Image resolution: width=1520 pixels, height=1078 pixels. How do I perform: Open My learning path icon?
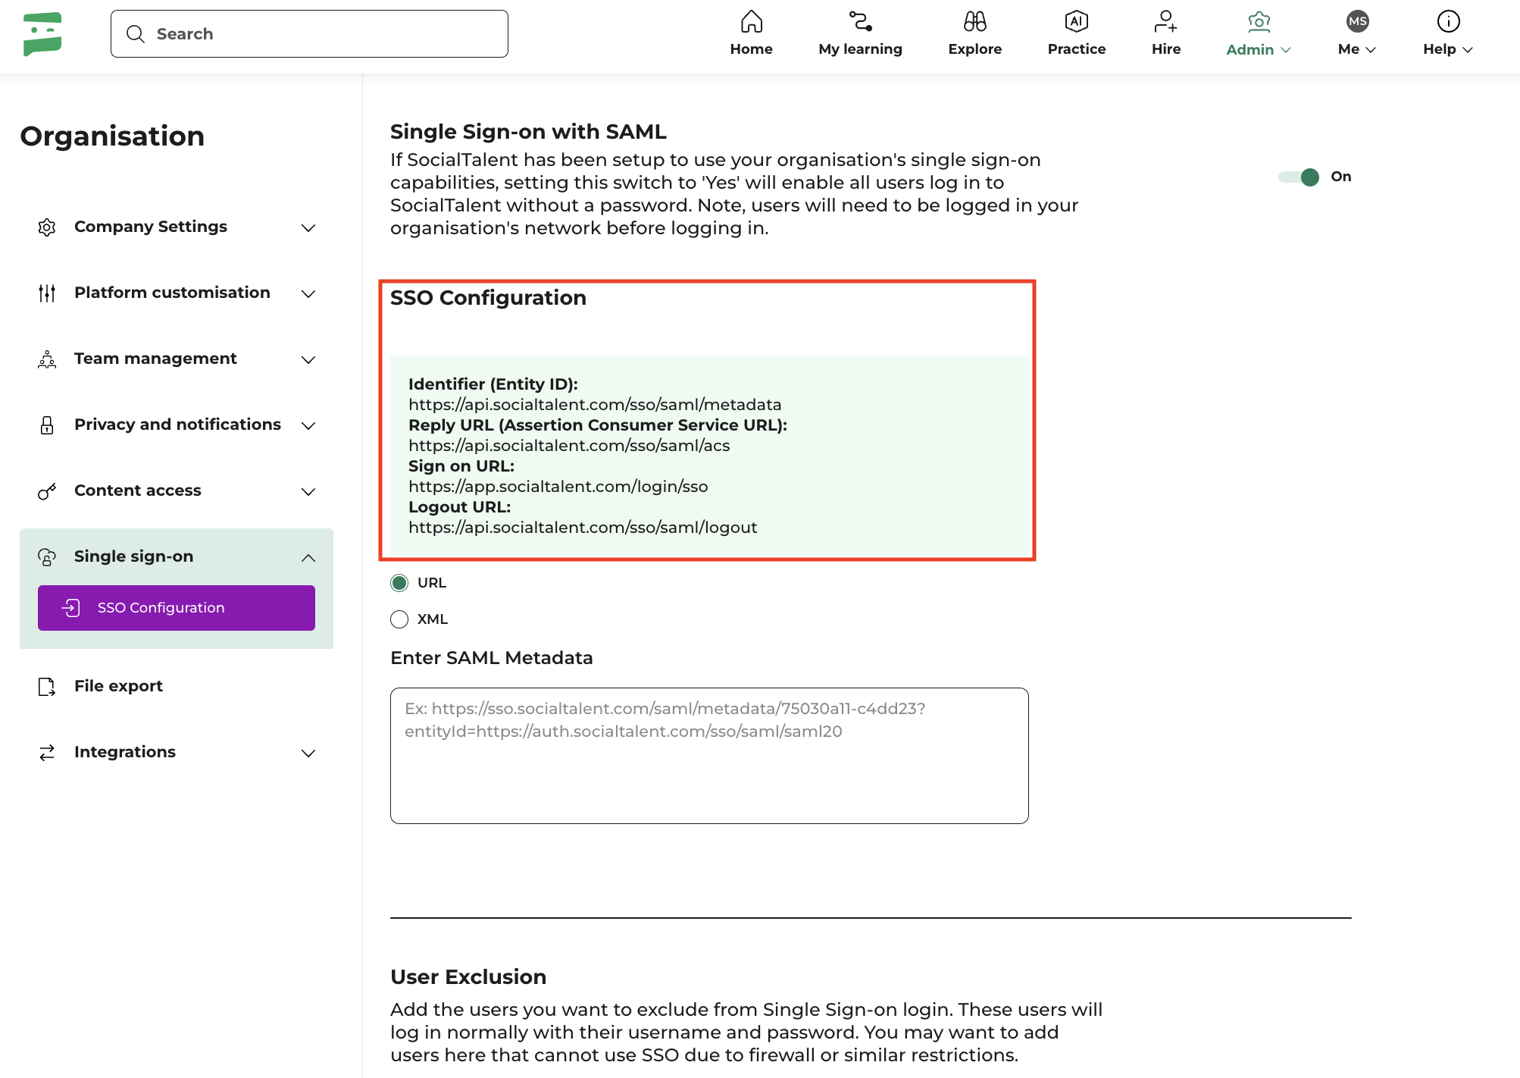click(x=860, y=21)
